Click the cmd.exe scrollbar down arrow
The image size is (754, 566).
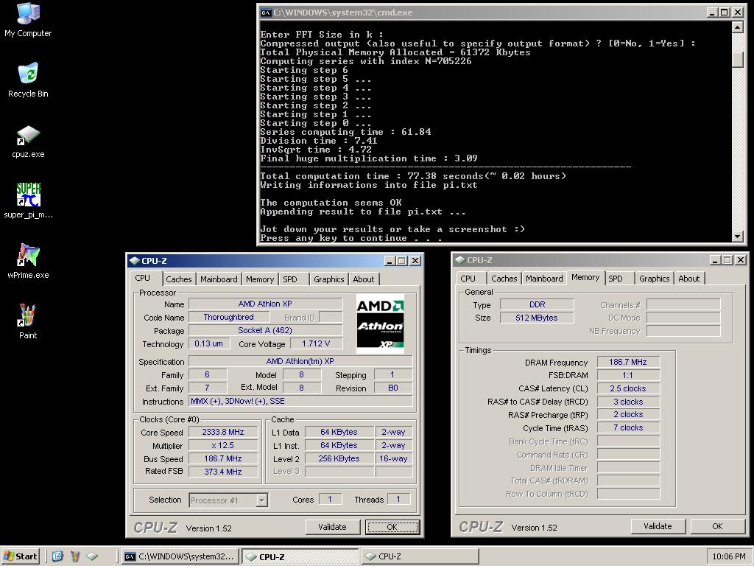738,236
